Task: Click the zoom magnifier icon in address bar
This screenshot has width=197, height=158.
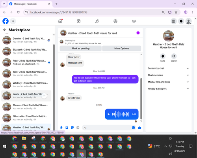Action: point(164,12)
